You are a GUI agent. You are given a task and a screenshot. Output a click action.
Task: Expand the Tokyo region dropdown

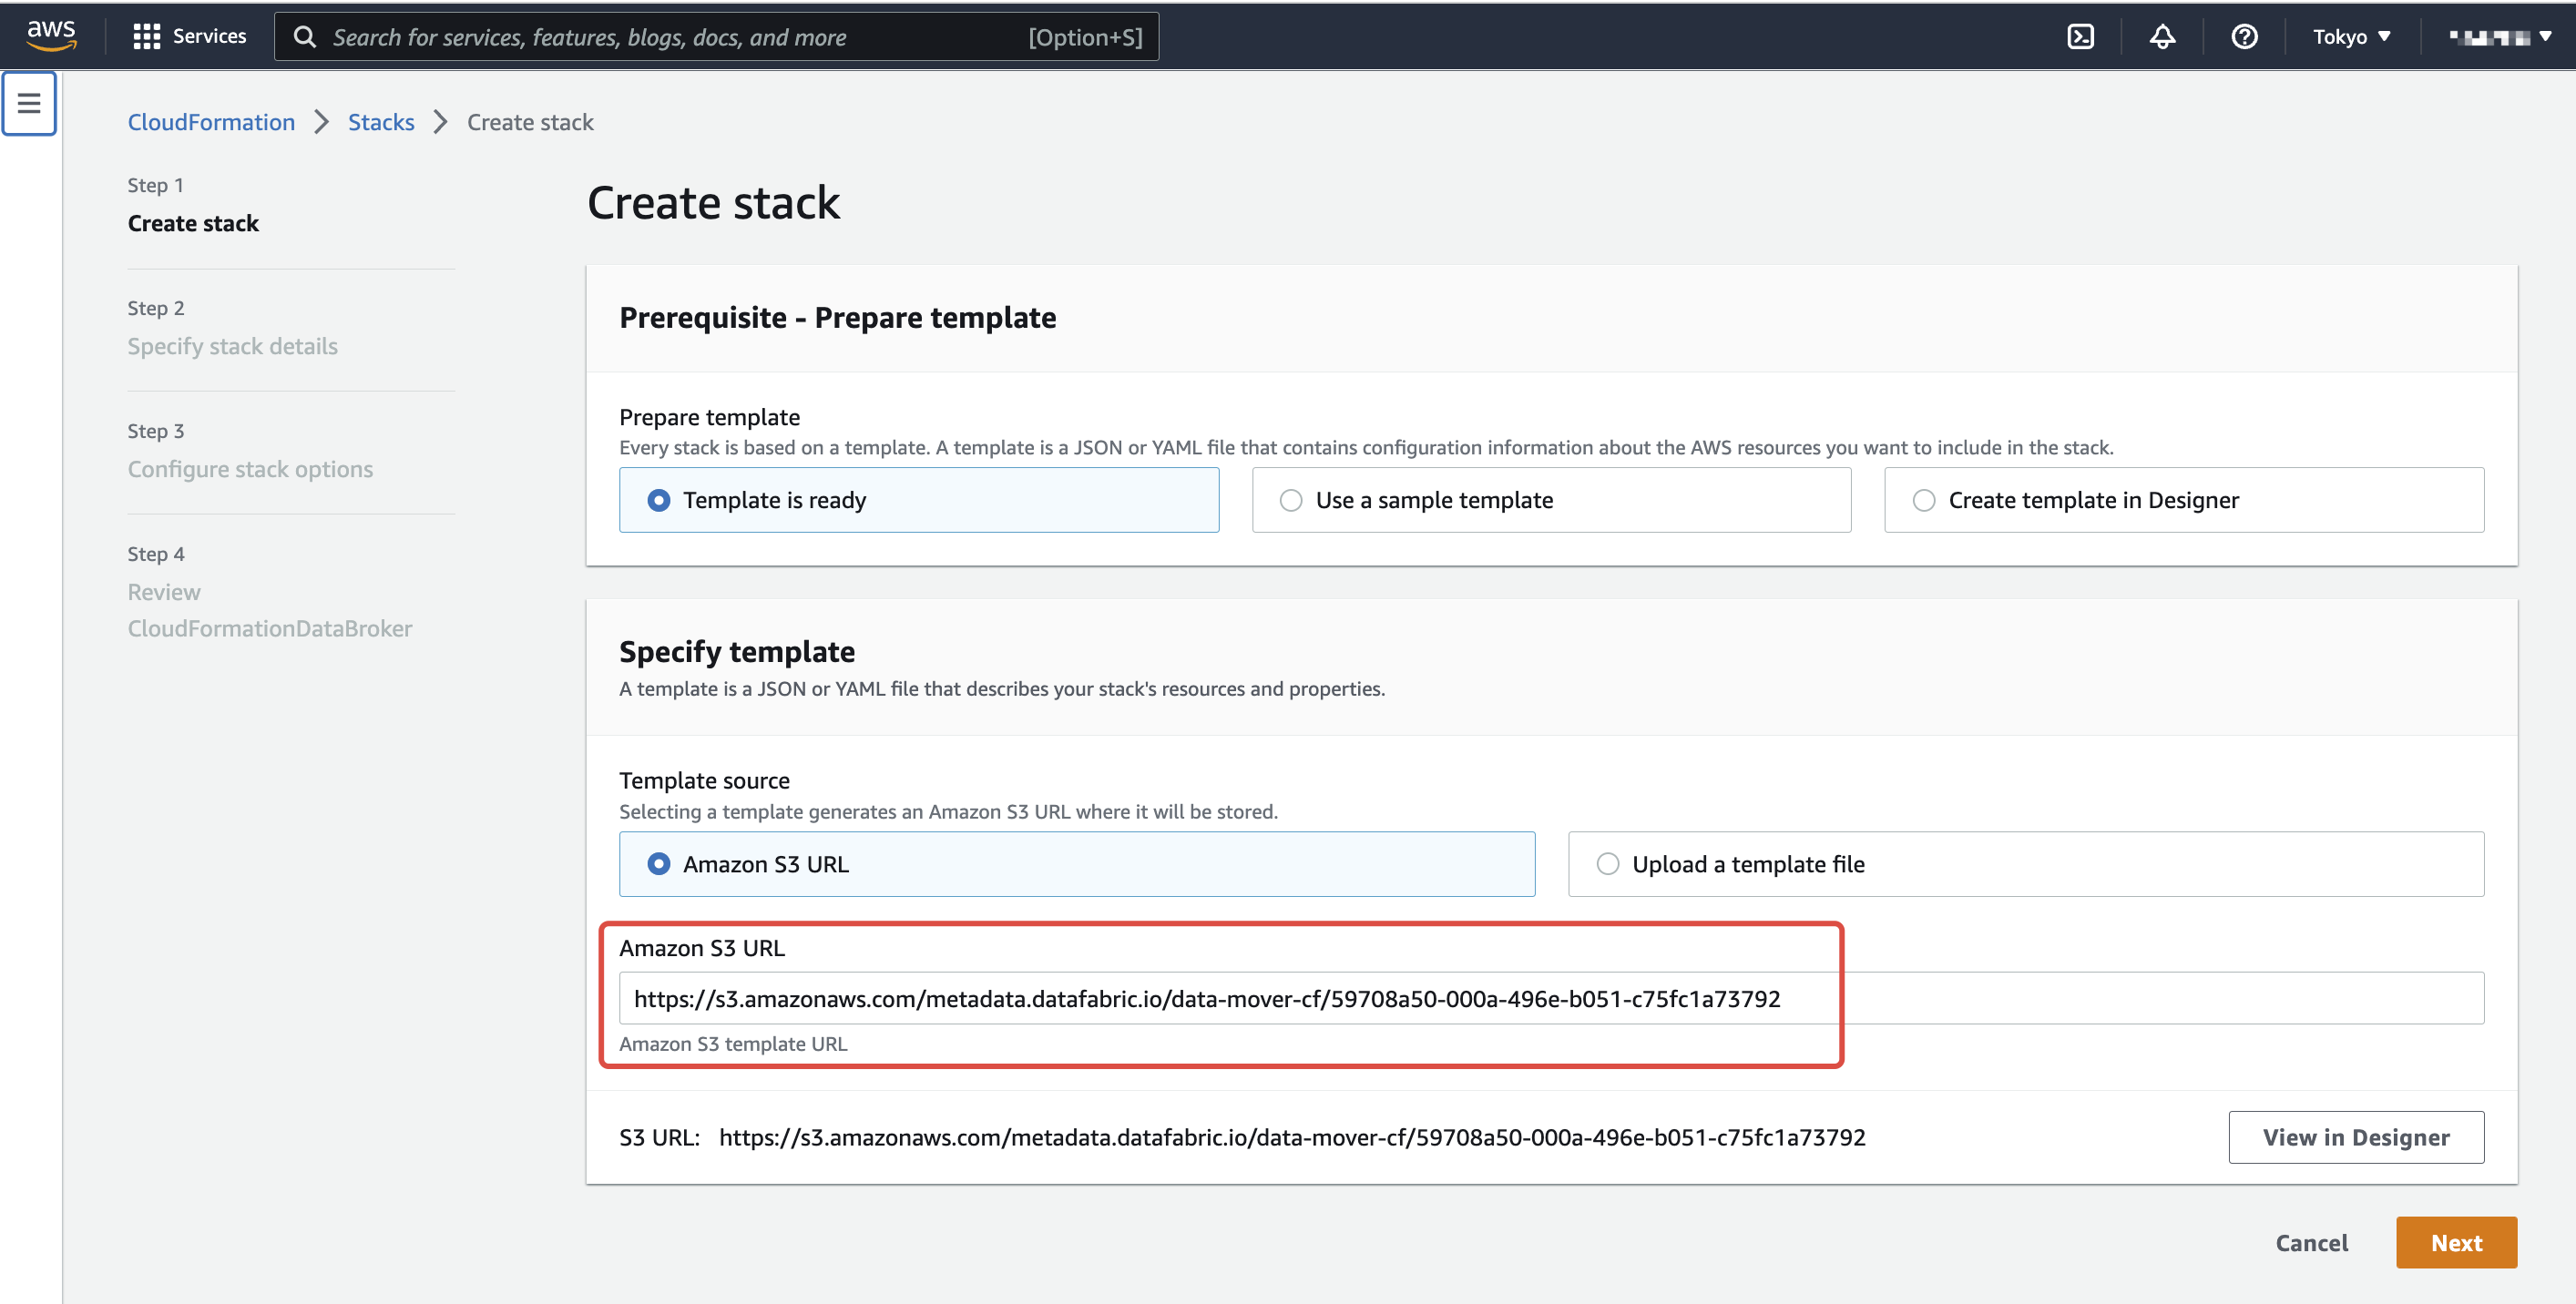coord(2351,37)
